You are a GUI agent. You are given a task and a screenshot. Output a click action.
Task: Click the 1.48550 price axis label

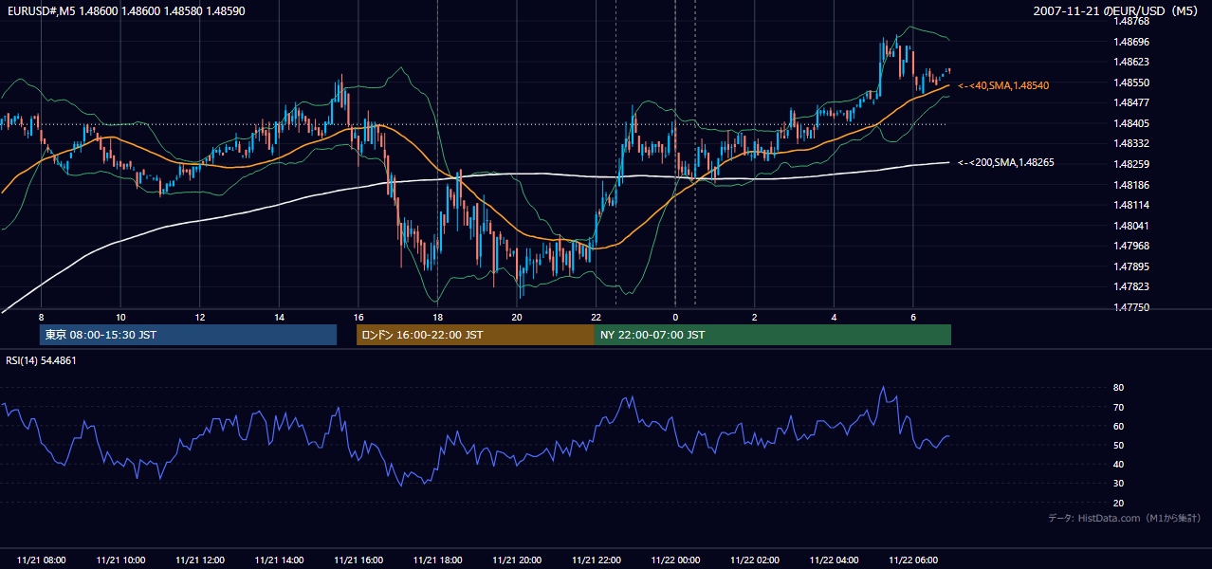pos(1133,83)
